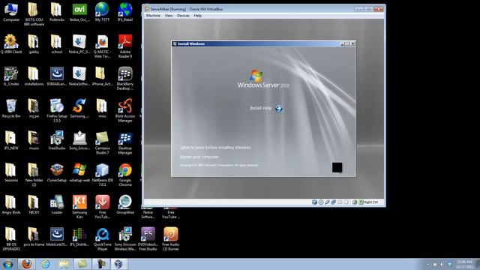
Task: Select the Sony_Ericss... desktop icon
Action: (79, 141)
